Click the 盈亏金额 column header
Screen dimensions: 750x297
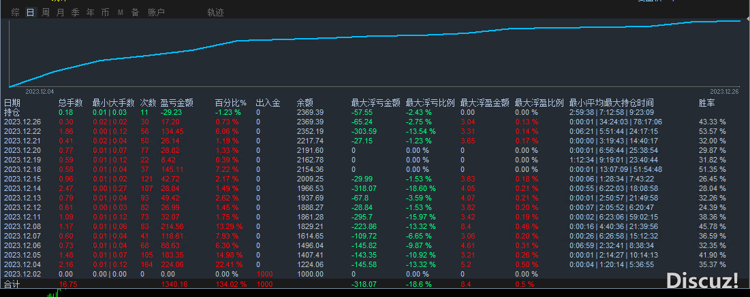(177, 103)
